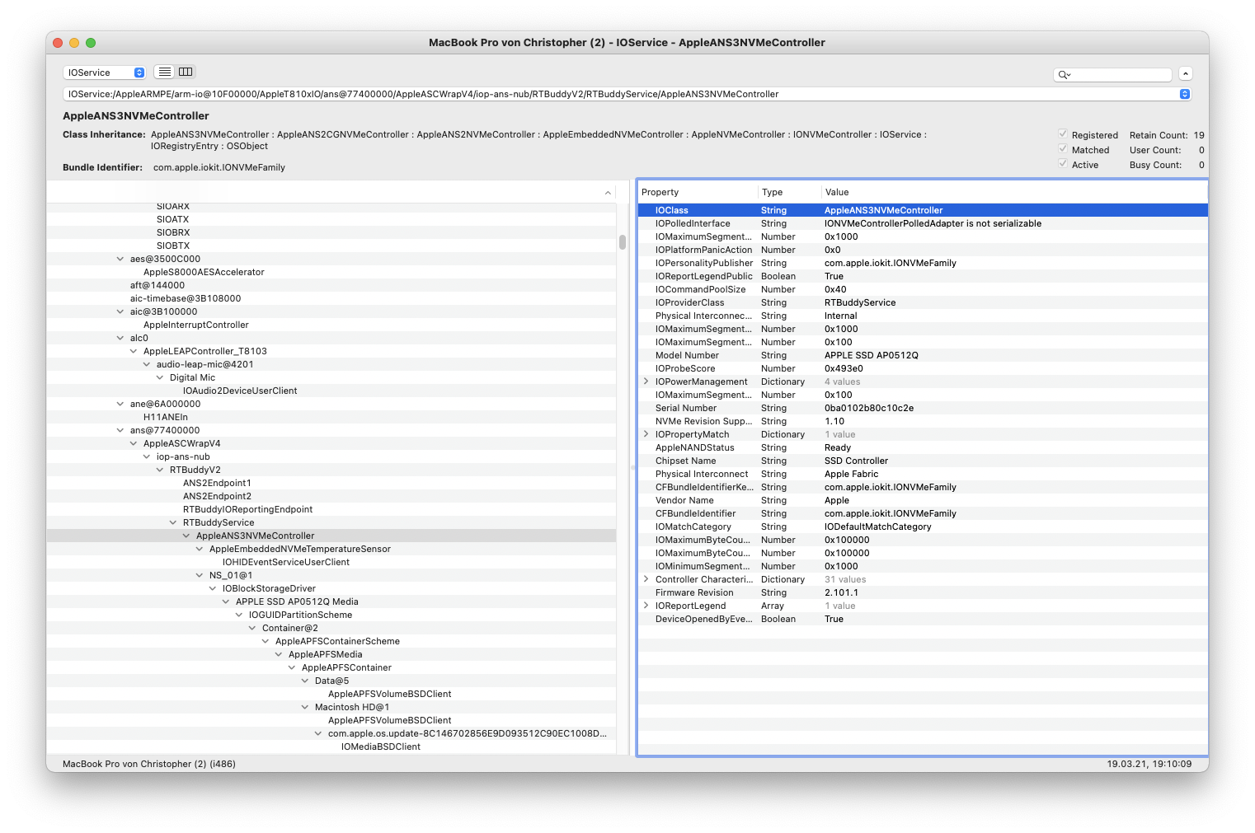Select the DeviceOpenedByEve... property row
This screenshot has height=833, width=1255.
click(x=923, y=619)
